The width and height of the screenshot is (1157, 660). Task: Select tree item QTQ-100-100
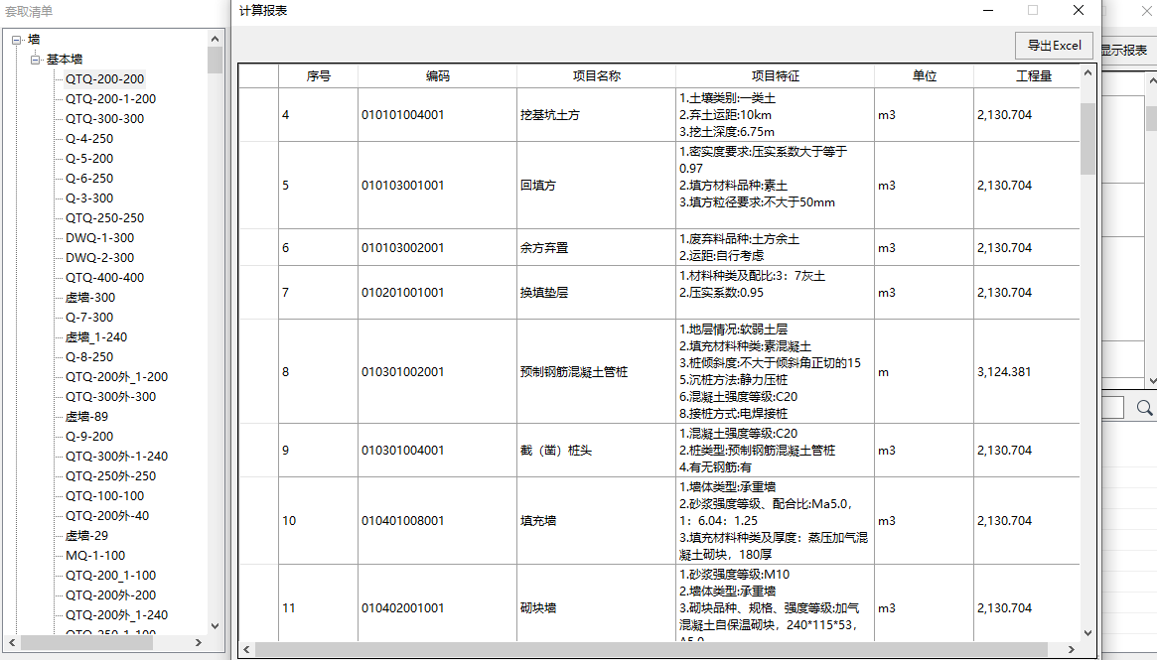coord(105,496)
